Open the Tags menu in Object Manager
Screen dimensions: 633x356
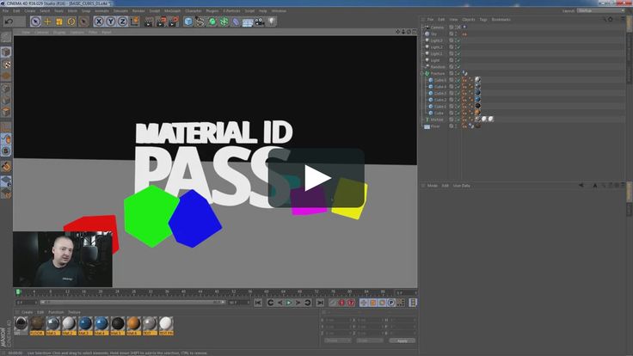(483, 20)
